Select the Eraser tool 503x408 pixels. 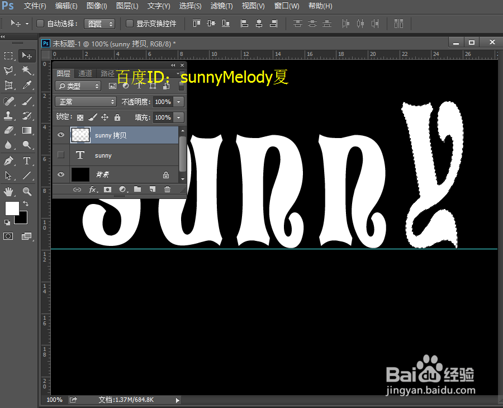pyautogui.click(x=8, y=130)
